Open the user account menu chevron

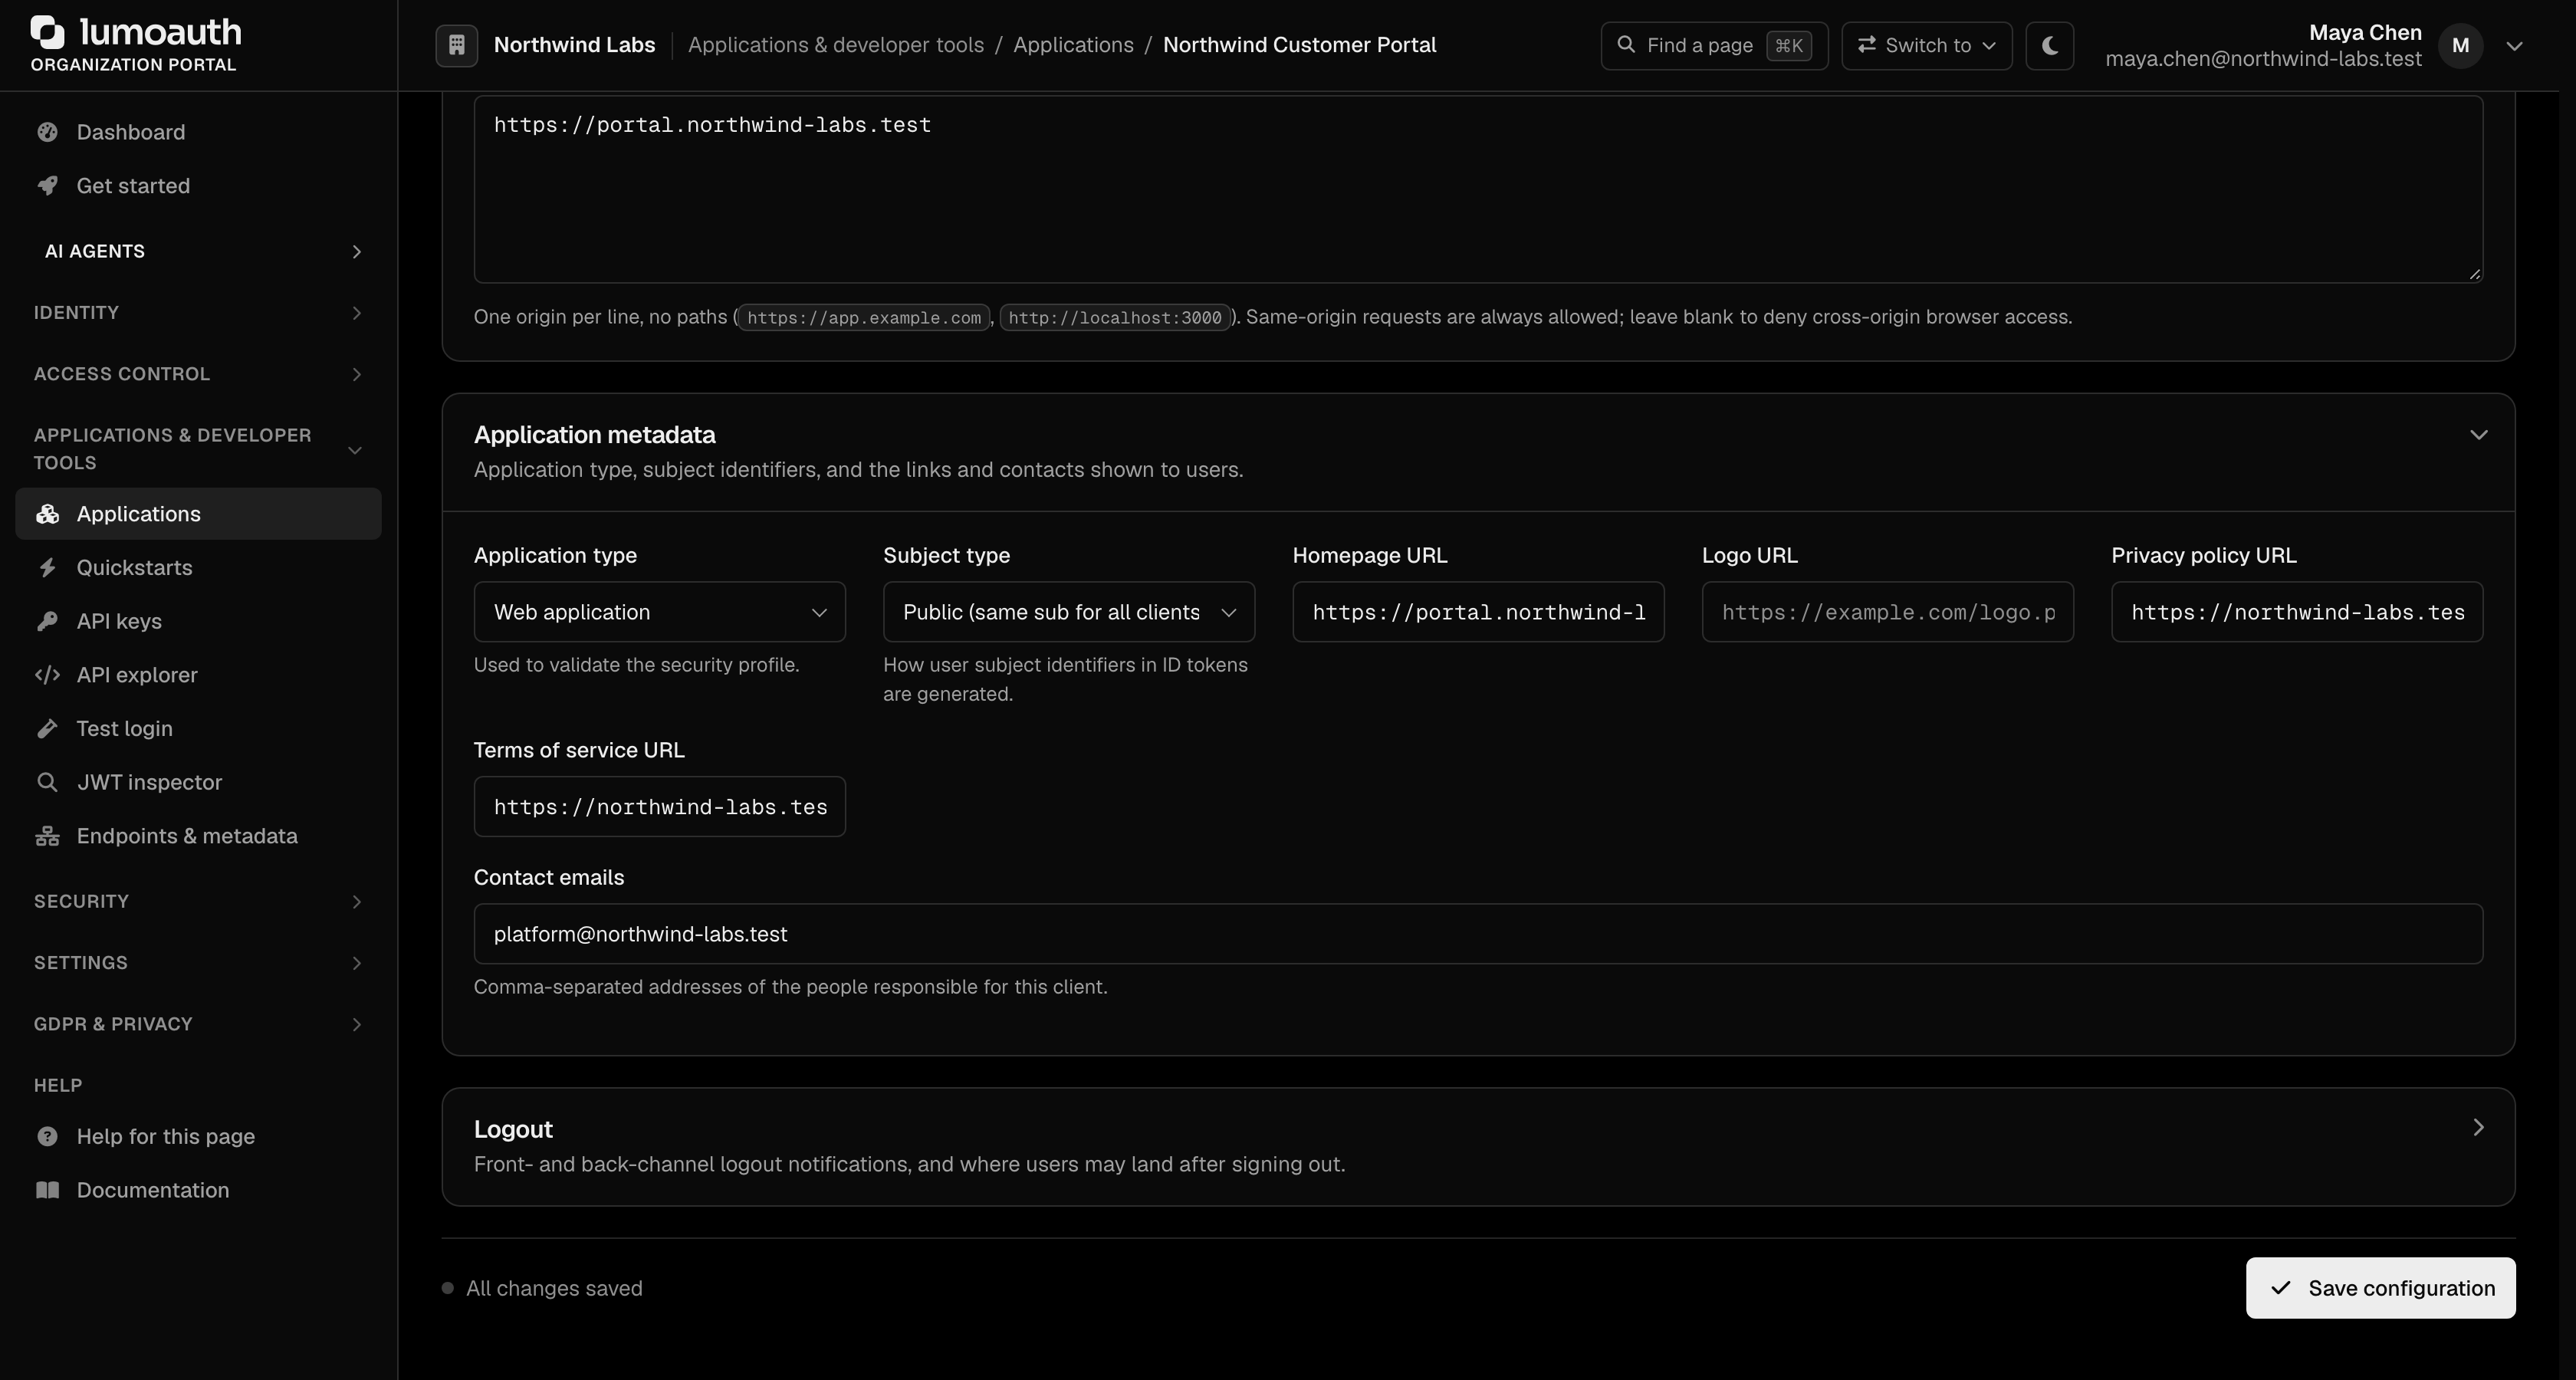[x=2514, y=46]
